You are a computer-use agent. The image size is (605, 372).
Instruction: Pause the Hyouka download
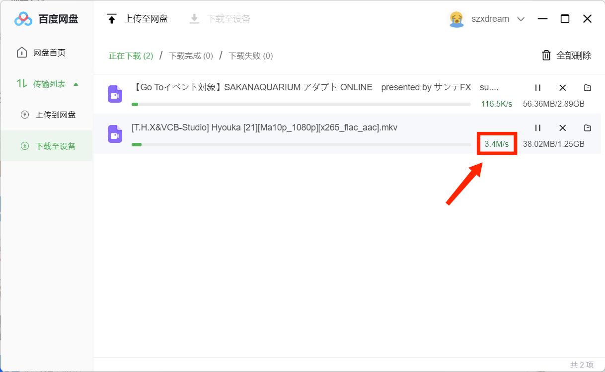point(538,127)
